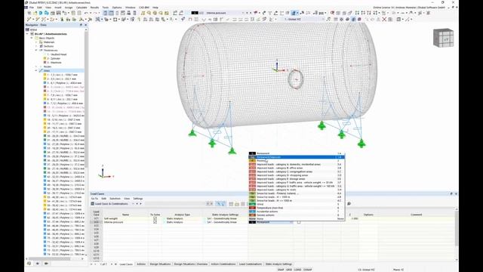Image resolution: width=483 pixels, height=272 pixels.
Task: Click the table view toggle icon in top toolbar
Action: [x=111, y=13]
